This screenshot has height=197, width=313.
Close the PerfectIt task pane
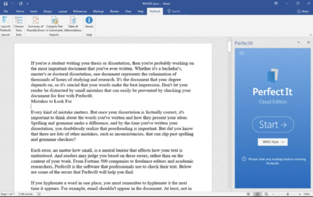point(308,42)
